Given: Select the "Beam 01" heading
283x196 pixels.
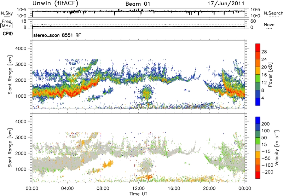Looking at the screenshot, I should 138,4.
